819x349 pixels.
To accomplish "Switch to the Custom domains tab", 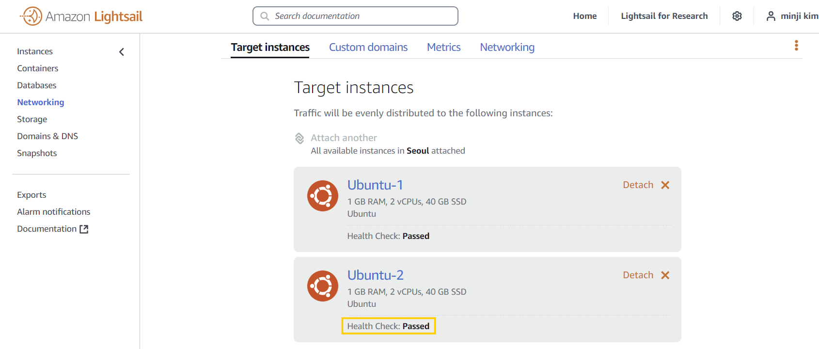I will 368,47.
